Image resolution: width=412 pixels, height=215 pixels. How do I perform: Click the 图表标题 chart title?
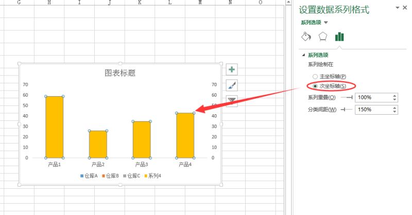tap(120, 73)
